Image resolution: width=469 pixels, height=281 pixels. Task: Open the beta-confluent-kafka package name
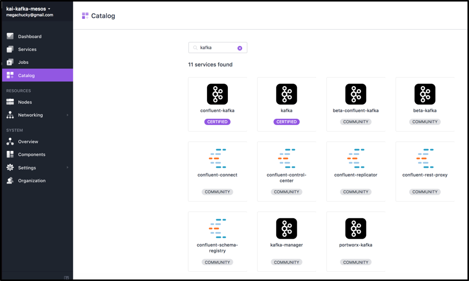coord(356,111)
